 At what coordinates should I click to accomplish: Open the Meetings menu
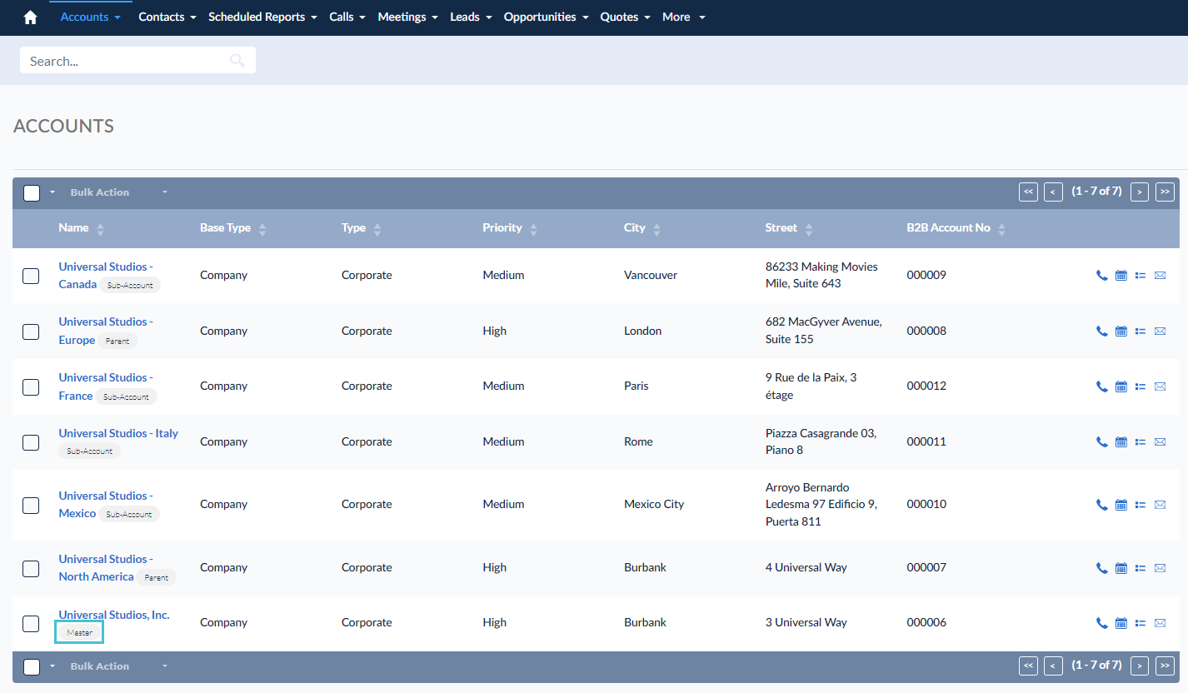pyautogui.click(x=408, y=17)
